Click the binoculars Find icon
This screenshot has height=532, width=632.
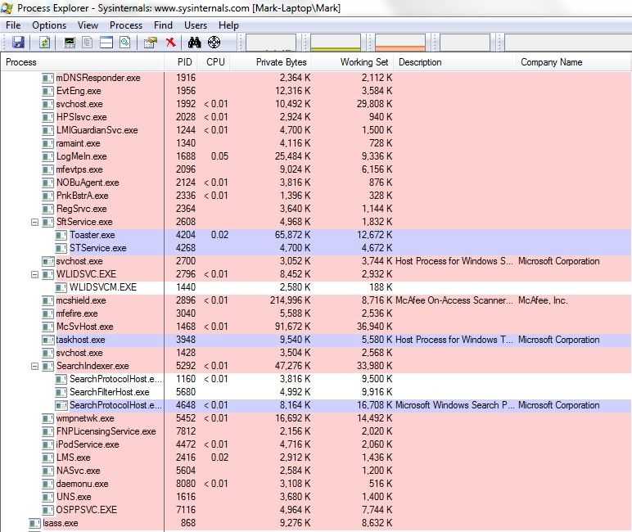coord(194,43)
